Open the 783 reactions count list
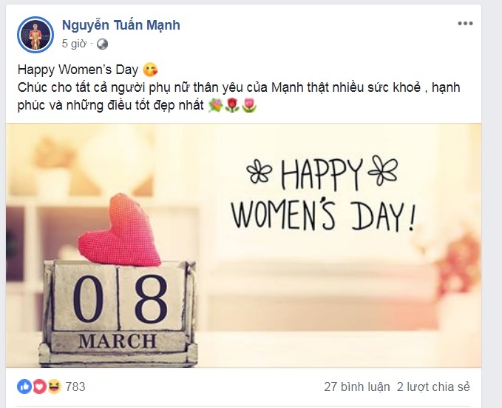 75,386
